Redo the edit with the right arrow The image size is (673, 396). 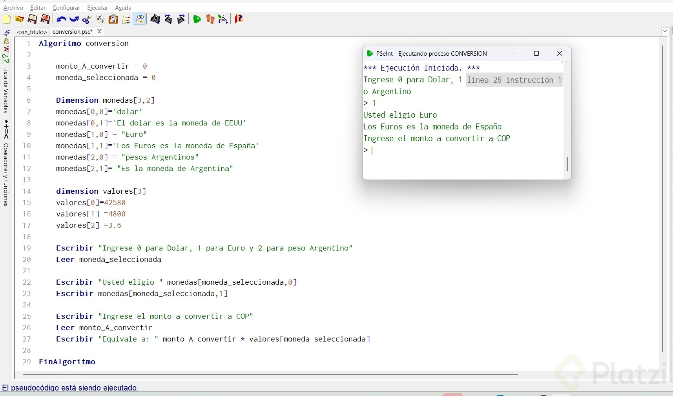pos(74,19)
